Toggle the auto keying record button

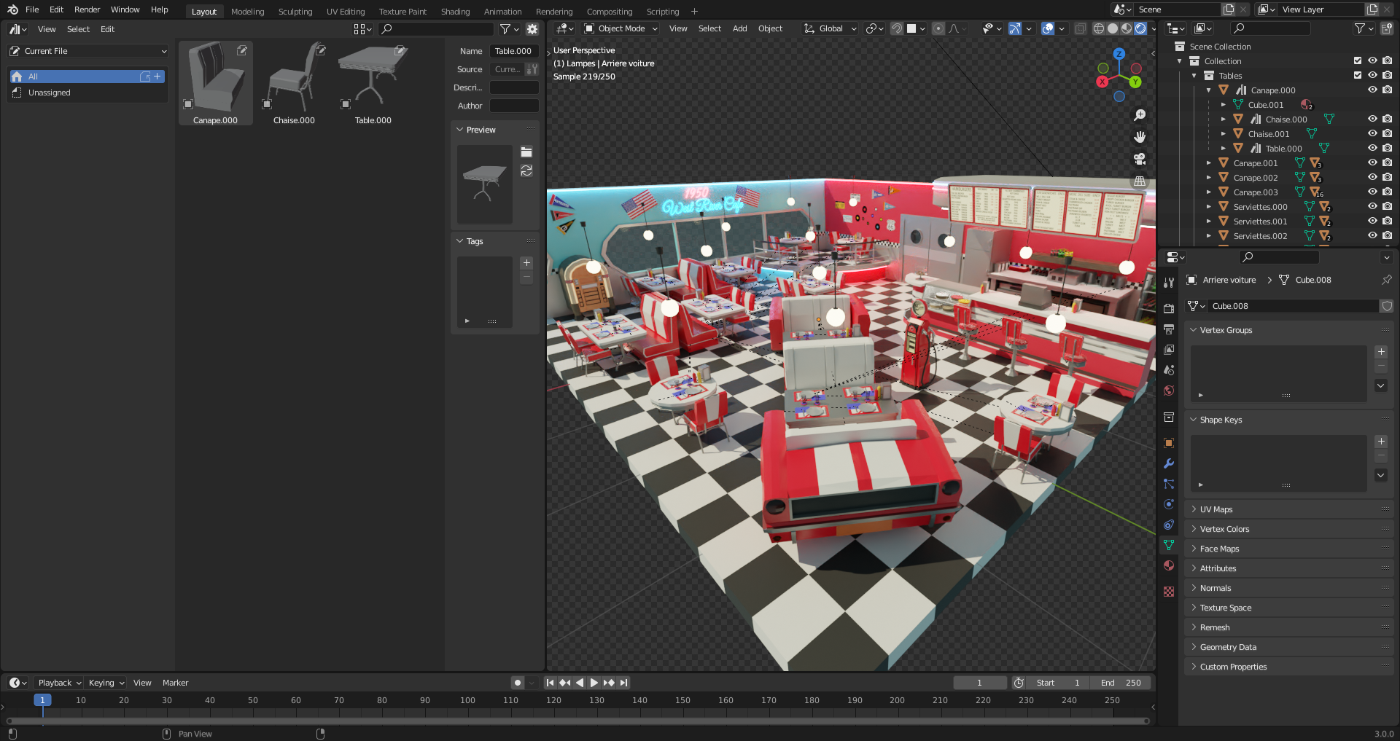[x=518, y=683]
